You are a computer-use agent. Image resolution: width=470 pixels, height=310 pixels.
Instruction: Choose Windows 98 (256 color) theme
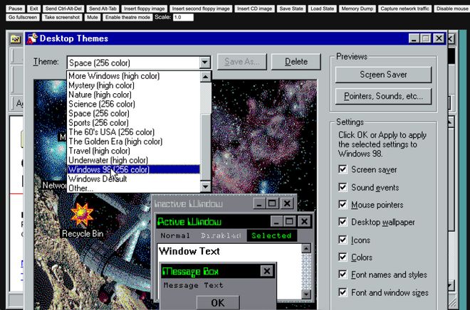click(109, 170)
